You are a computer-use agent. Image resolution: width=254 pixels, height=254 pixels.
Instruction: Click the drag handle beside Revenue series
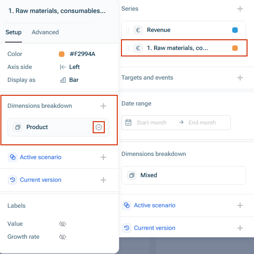point(127,30)
